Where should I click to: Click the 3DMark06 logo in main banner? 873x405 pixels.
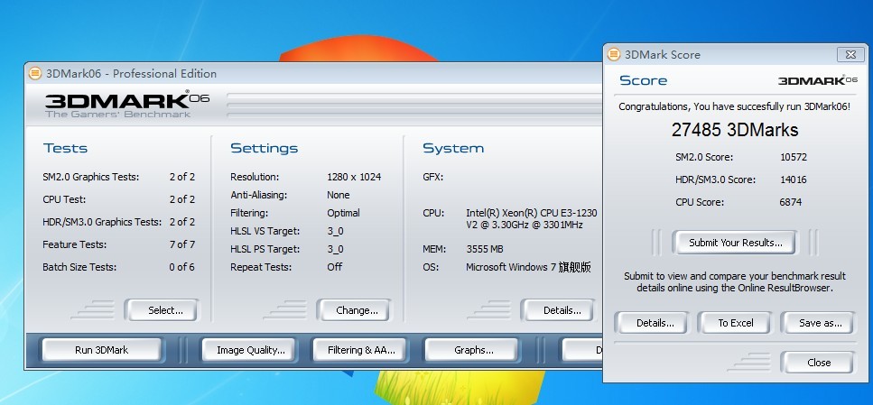point(126,102)
